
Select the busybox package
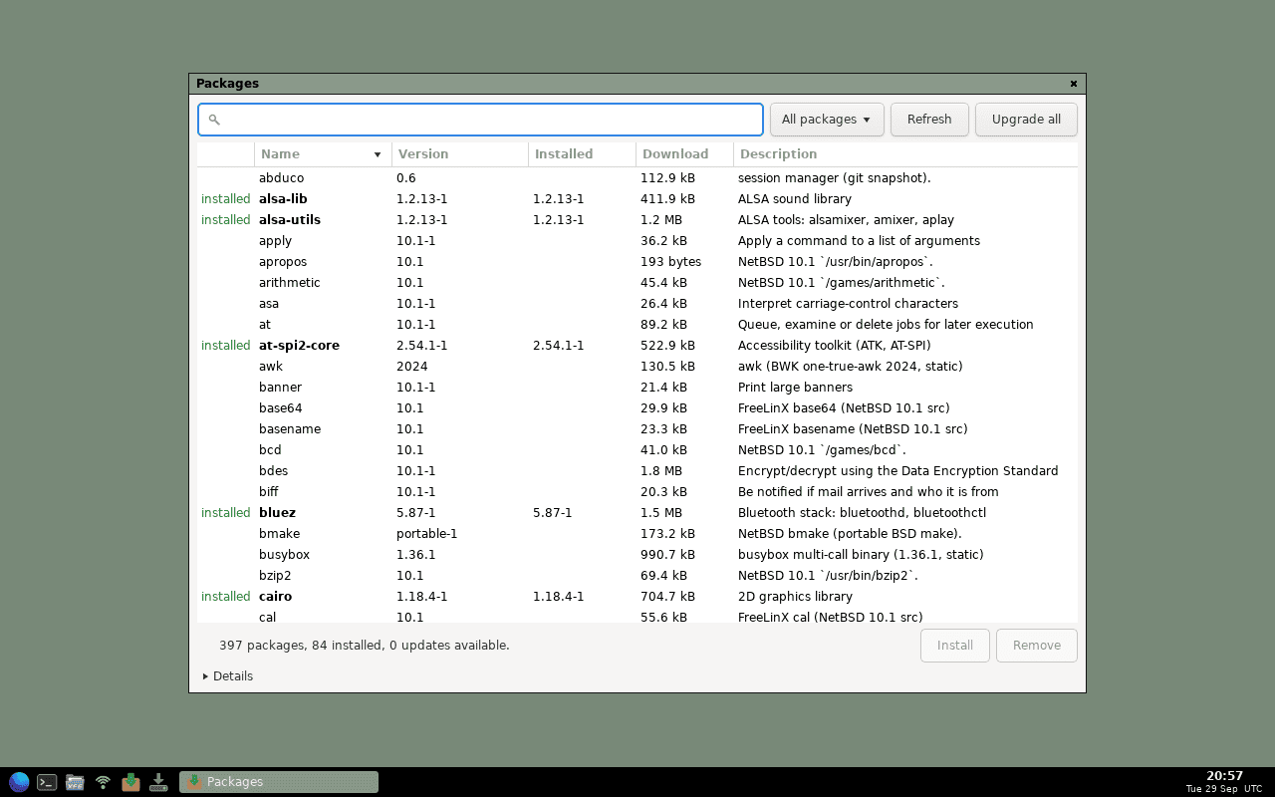pos(637,555)
